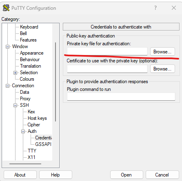Browse for certificate file

click(162, 69)
